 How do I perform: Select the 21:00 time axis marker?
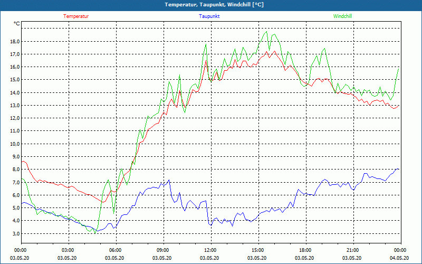[352, 250]
